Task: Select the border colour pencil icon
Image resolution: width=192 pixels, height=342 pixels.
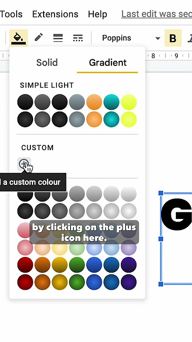Action: 39,38
